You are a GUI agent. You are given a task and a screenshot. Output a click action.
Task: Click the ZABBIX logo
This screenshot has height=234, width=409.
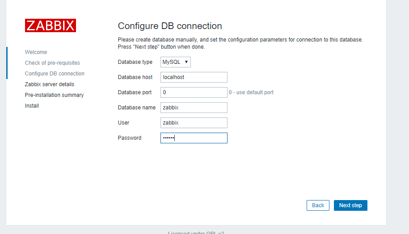tap(51, 25)
